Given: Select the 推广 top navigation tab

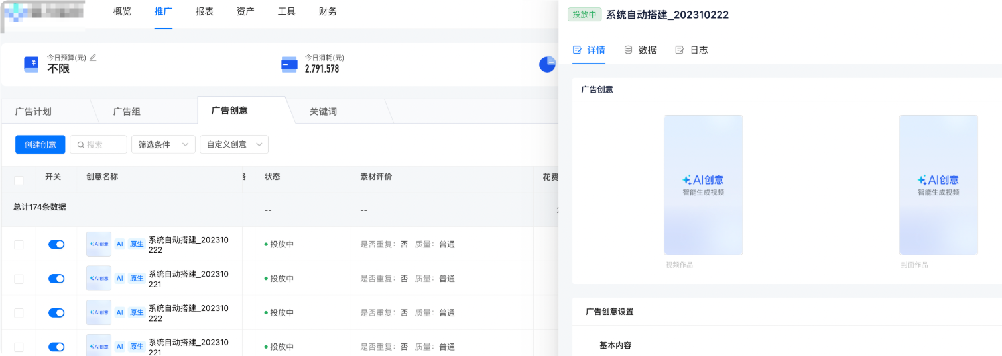Looking at the screenshot, I should tap(163, 11).
